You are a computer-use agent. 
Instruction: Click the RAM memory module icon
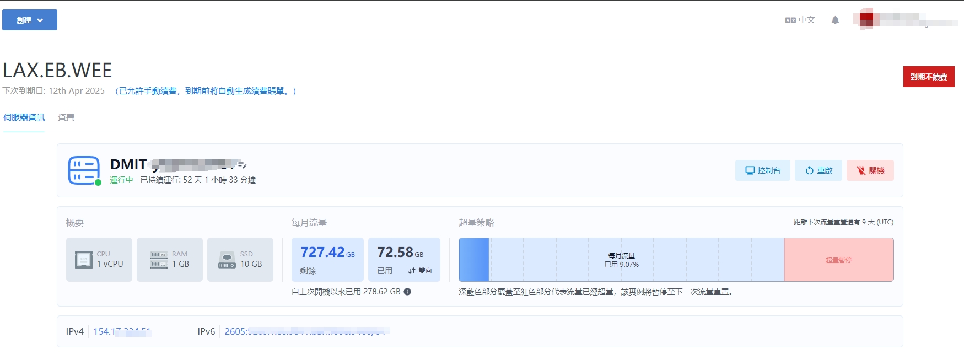pos(158,260)
